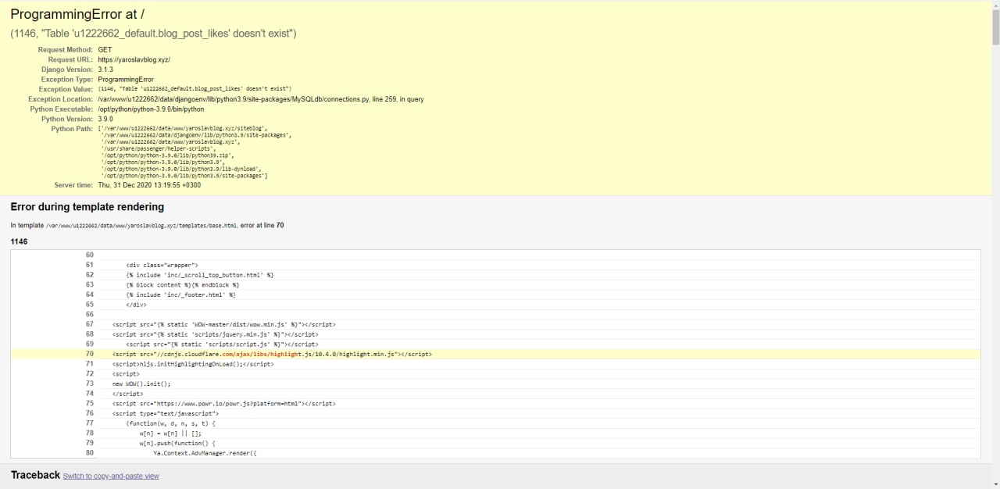Click line 64 including _footer.html

(180, 294)
